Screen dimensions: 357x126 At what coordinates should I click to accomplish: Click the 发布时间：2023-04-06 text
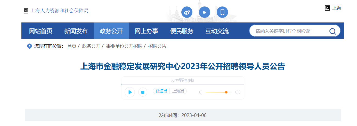coord(183,115)
